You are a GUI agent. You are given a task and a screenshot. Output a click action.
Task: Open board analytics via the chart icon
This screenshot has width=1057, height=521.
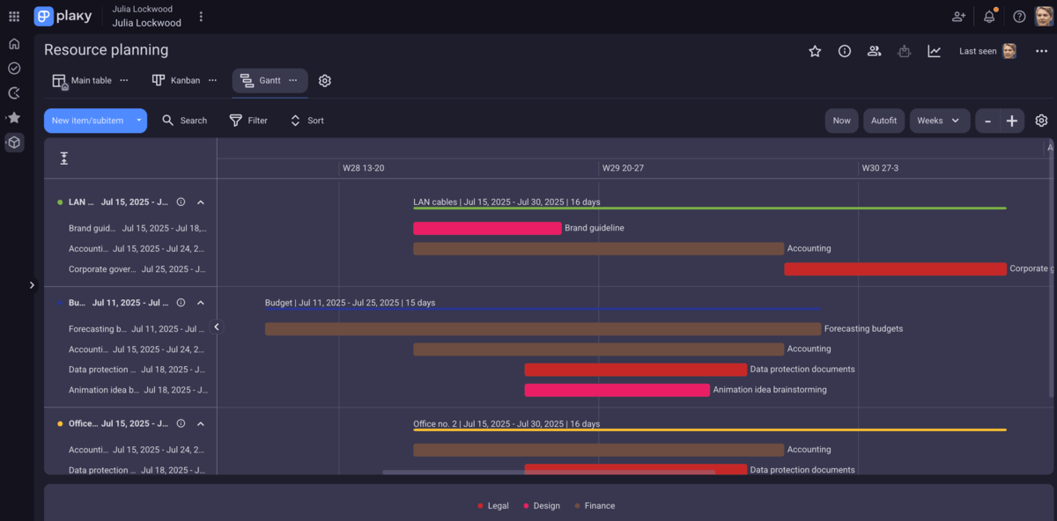pos(934,51)
